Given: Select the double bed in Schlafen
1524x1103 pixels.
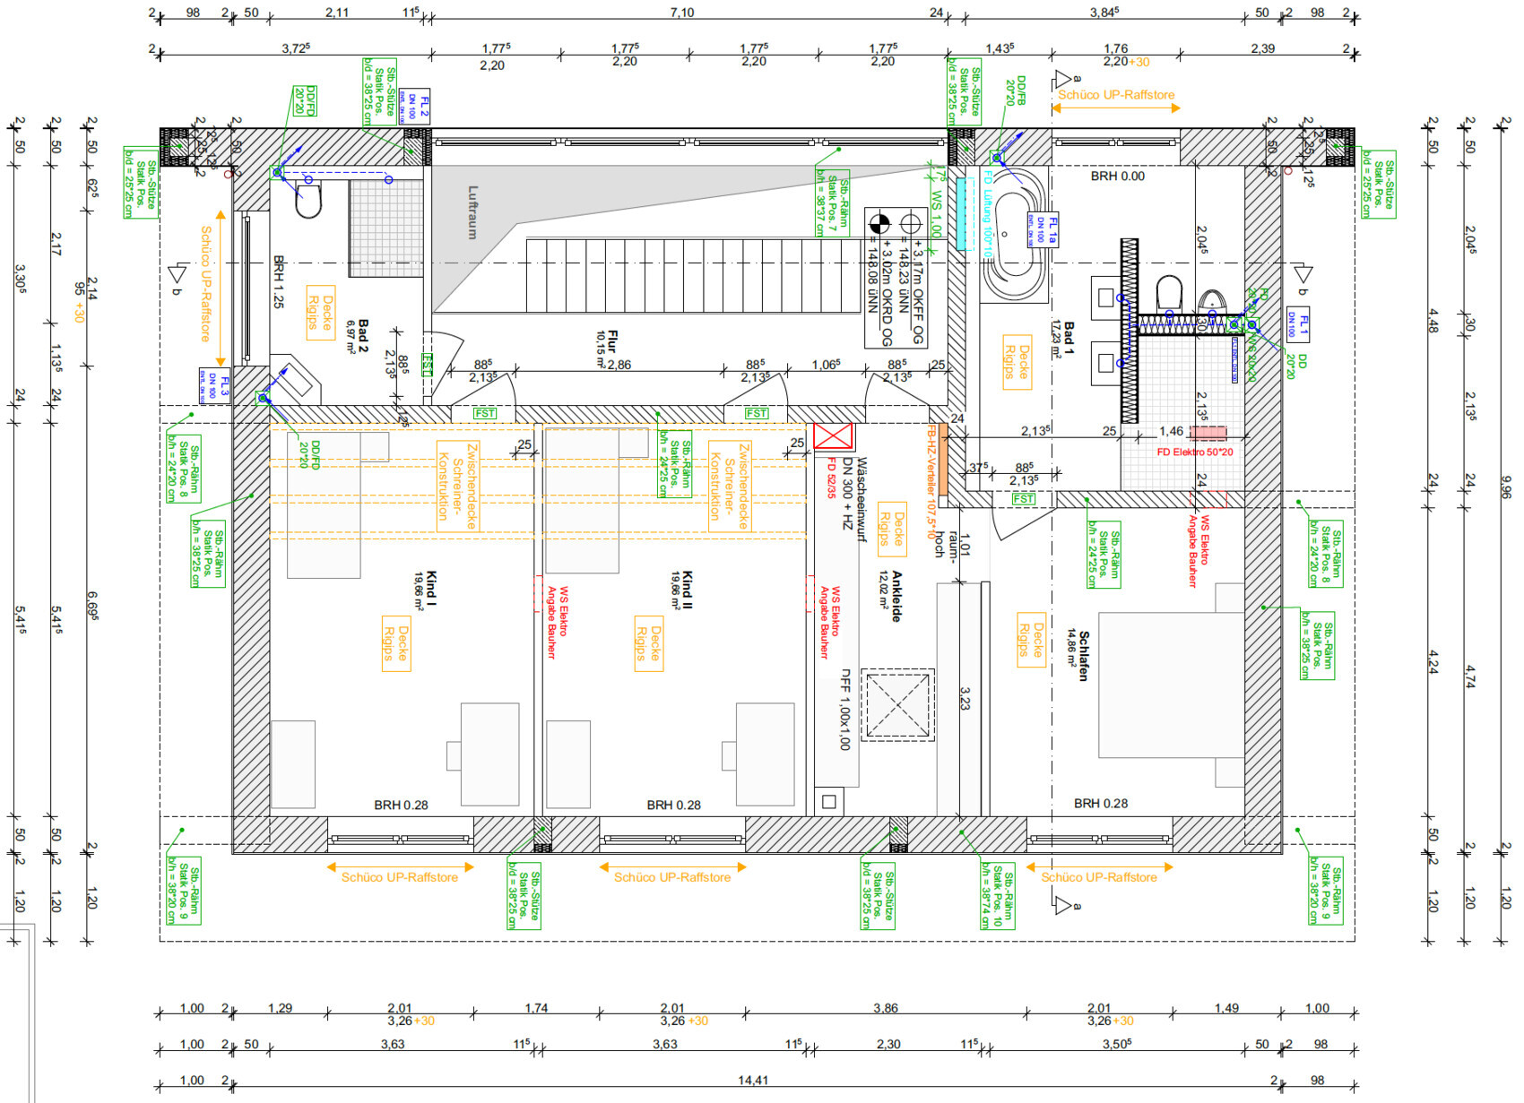Looking at the screenshot, I should (1170, 685).
